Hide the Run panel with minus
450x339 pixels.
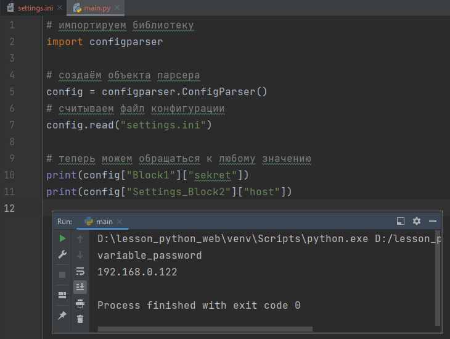433,221
